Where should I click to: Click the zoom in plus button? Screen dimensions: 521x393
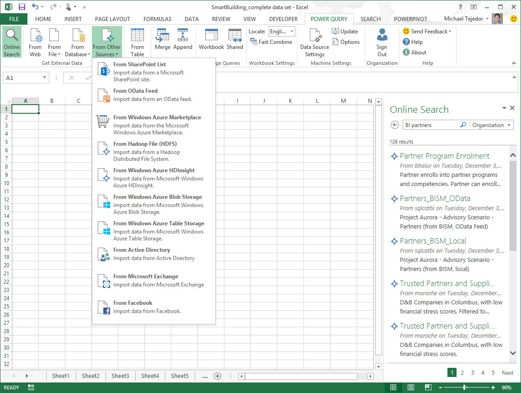493,388
